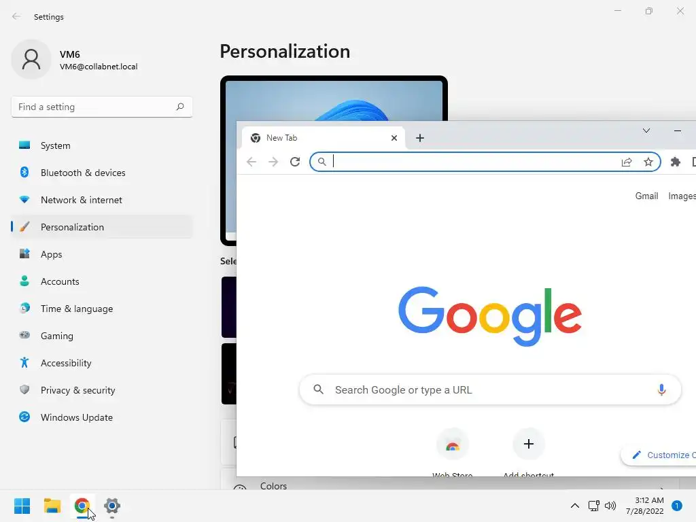The image size is (696, 522).
Task: Open Accessibility settings
Action: point(102,363)
